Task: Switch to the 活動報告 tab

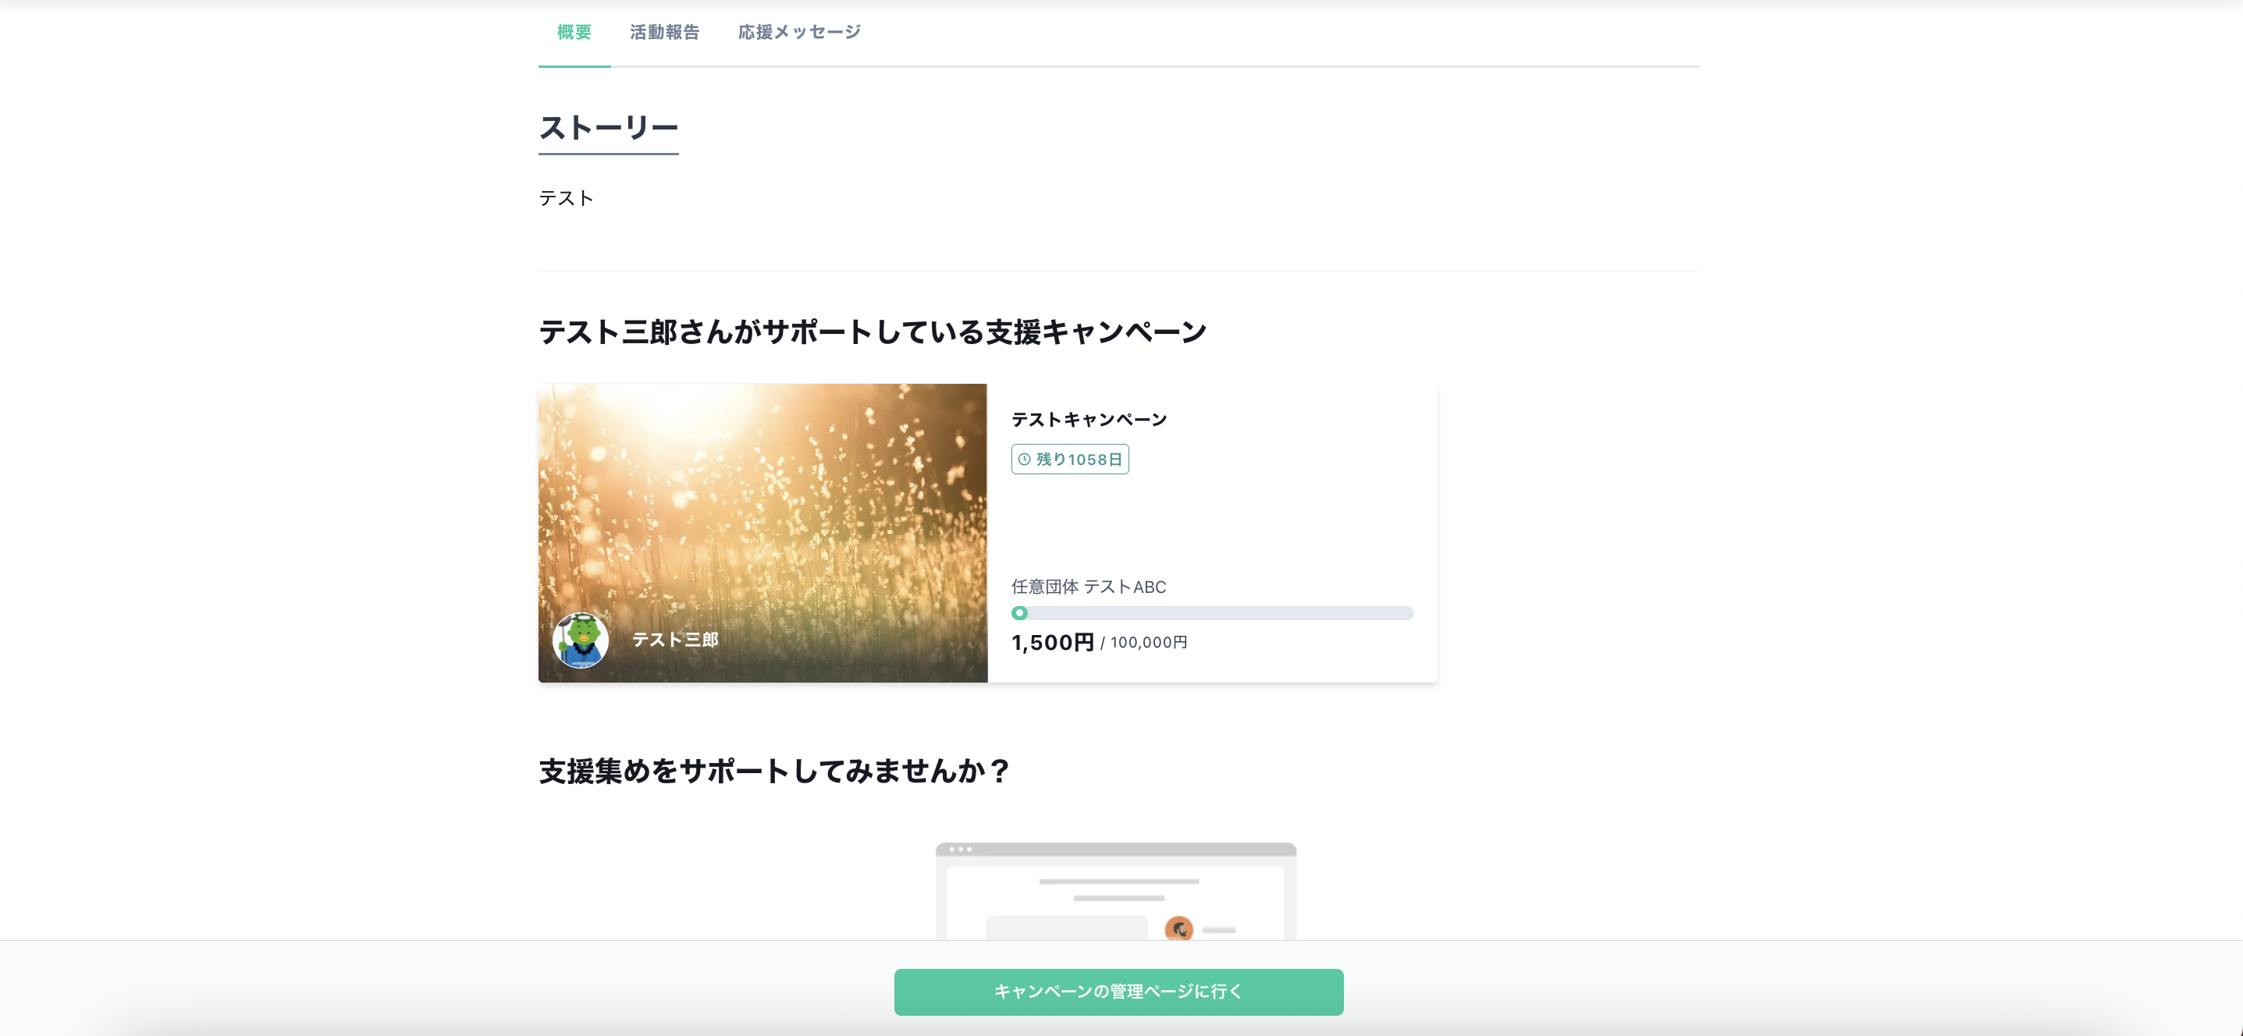Action: pos(664,31)
